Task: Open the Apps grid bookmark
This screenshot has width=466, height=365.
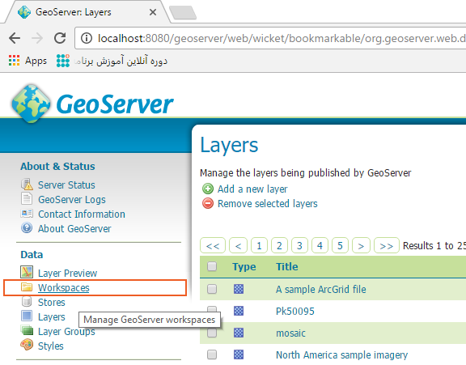Action: point(28,61)
